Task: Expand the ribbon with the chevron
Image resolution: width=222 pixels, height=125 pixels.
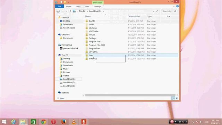Action: tap(174, 6)
